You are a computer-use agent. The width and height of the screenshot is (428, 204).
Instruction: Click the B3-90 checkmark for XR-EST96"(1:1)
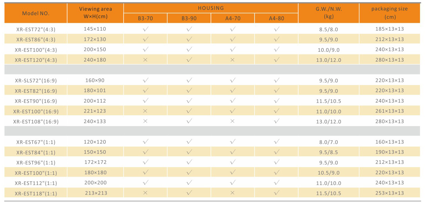[x=189, y=162]
